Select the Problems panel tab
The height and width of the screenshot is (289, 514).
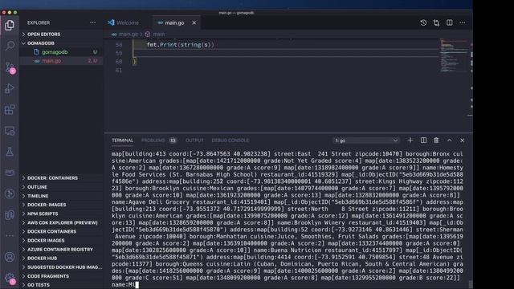pos(159,140)
